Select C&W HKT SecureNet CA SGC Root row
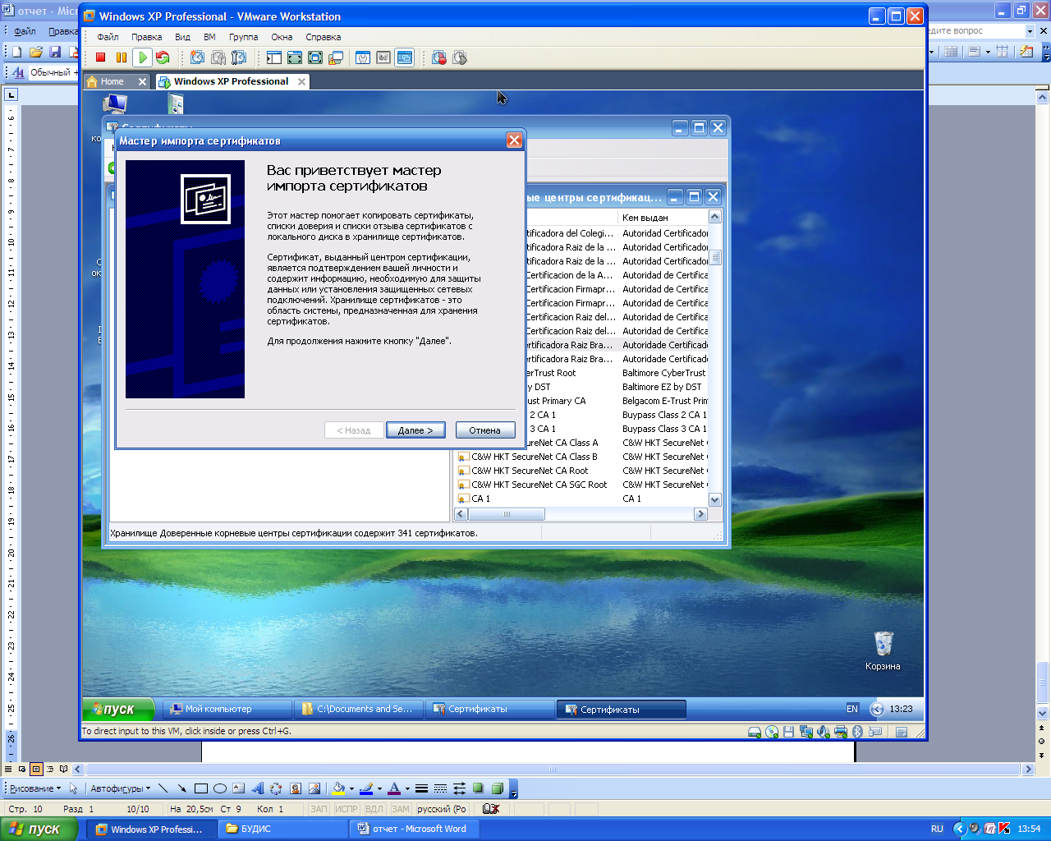This screenshot has width=1051, height=841. pos(539,485)
